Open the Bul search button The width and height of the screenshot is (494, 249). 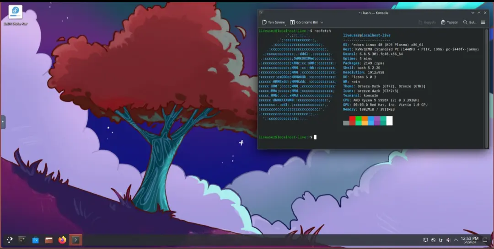point(470,22)
